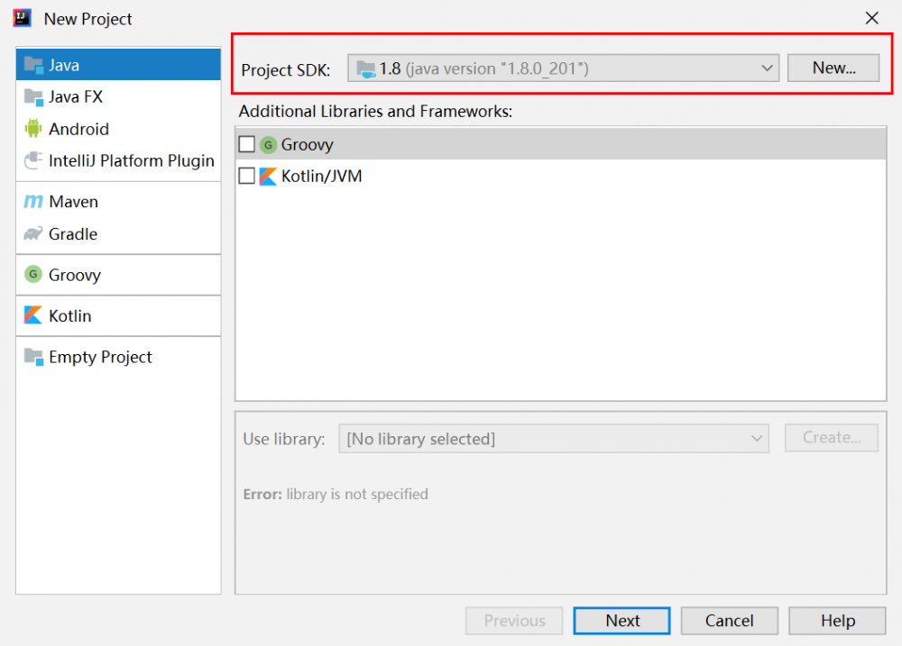Open the Project SDK dropdown
902x646 pixels.
563,68
